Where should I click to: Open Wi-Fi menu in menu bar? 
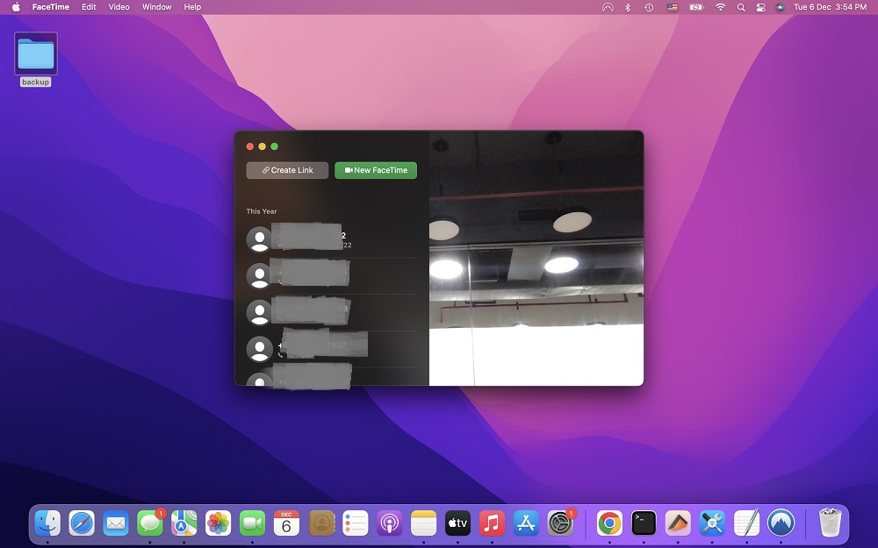pos(720,7)
